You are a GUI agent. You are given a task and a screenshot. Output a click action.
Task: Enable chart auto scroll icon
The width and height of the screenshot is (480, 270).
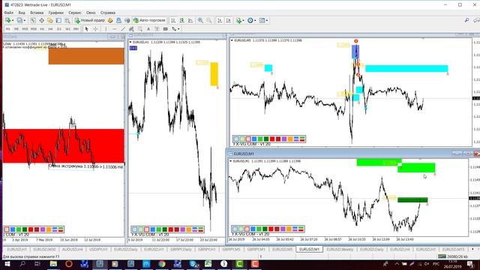tap(220, 20)
